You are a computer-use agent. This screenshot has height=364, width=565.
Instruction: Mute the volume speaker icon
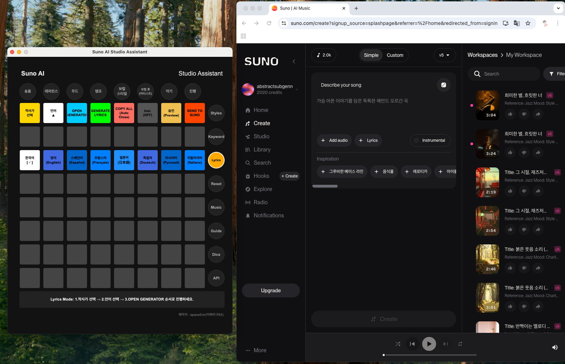555,347
